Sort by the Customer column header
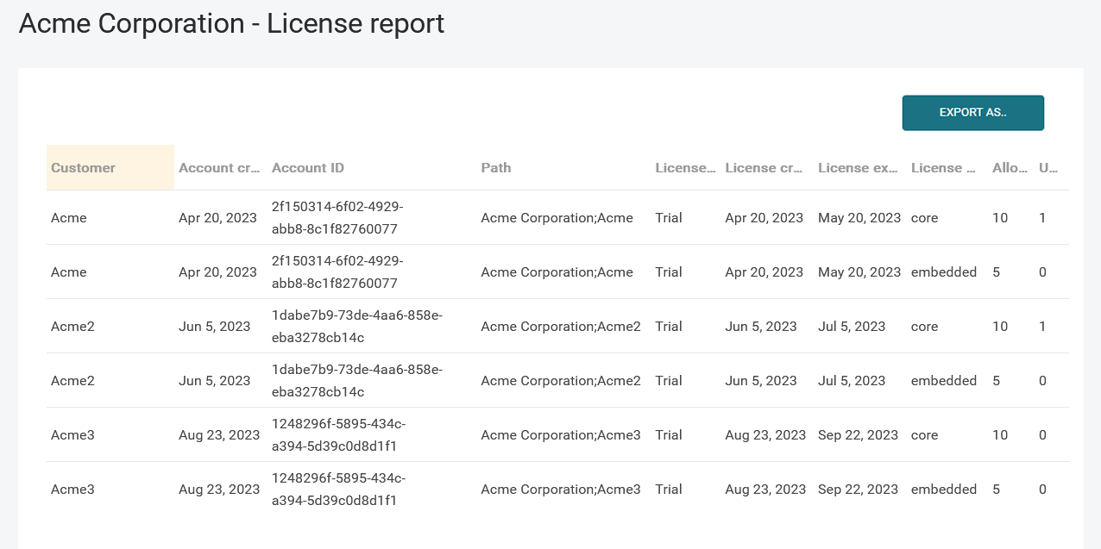 coord(83,168)
